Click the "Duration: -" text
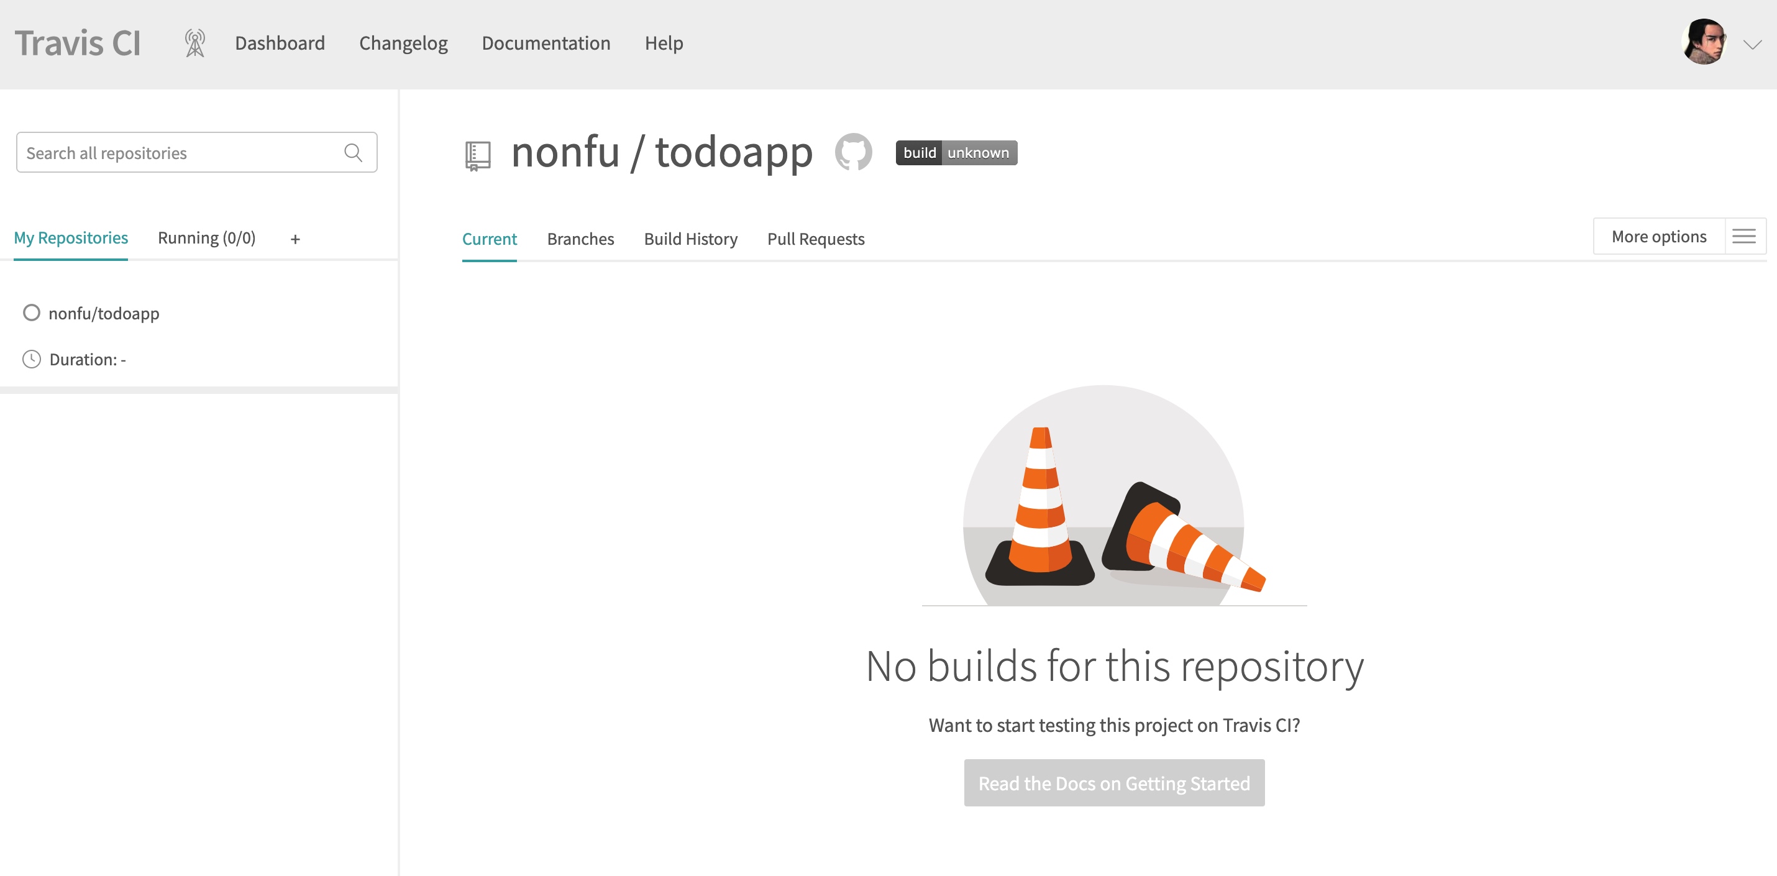 [x=88, y=359]
